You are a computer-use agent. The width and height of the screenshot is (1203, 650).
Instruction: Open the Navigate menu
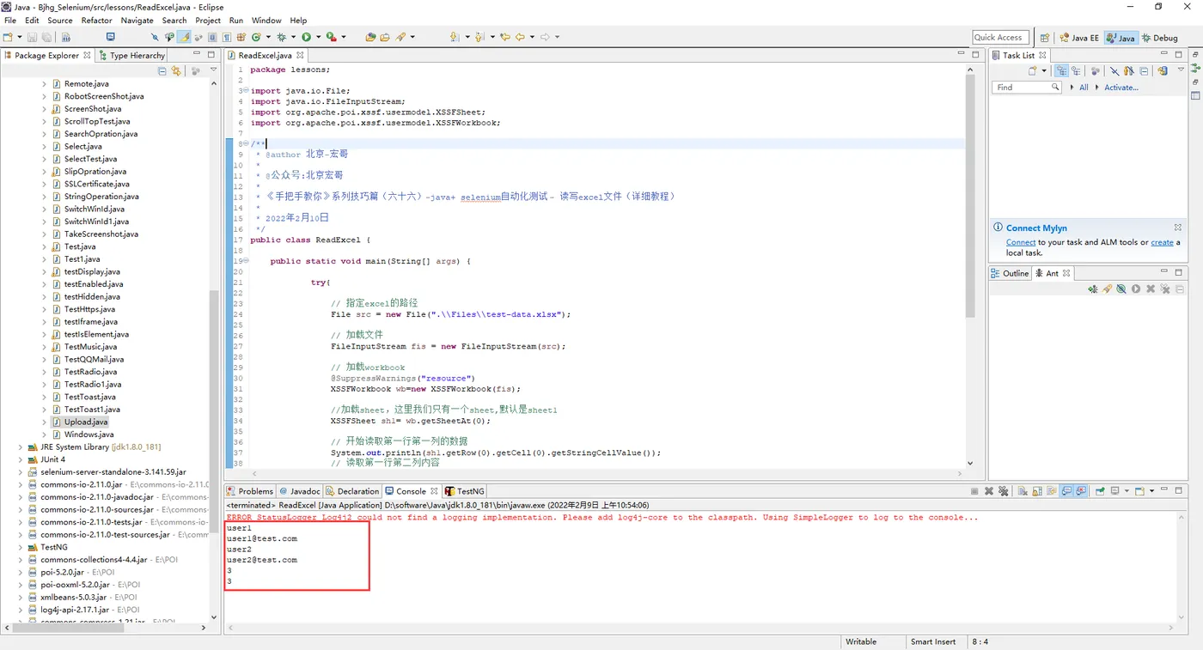click(137, 21)
